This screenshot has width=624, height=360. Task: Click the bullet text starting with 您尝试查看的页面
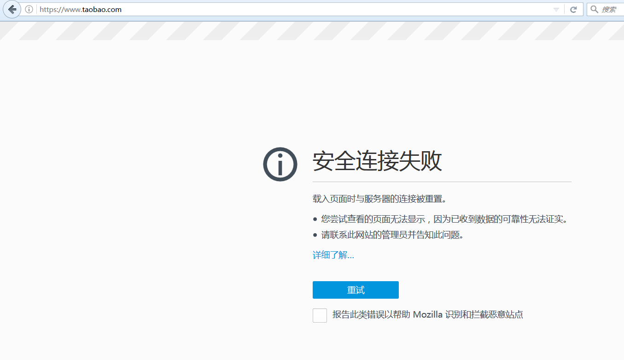click(444, 219)
